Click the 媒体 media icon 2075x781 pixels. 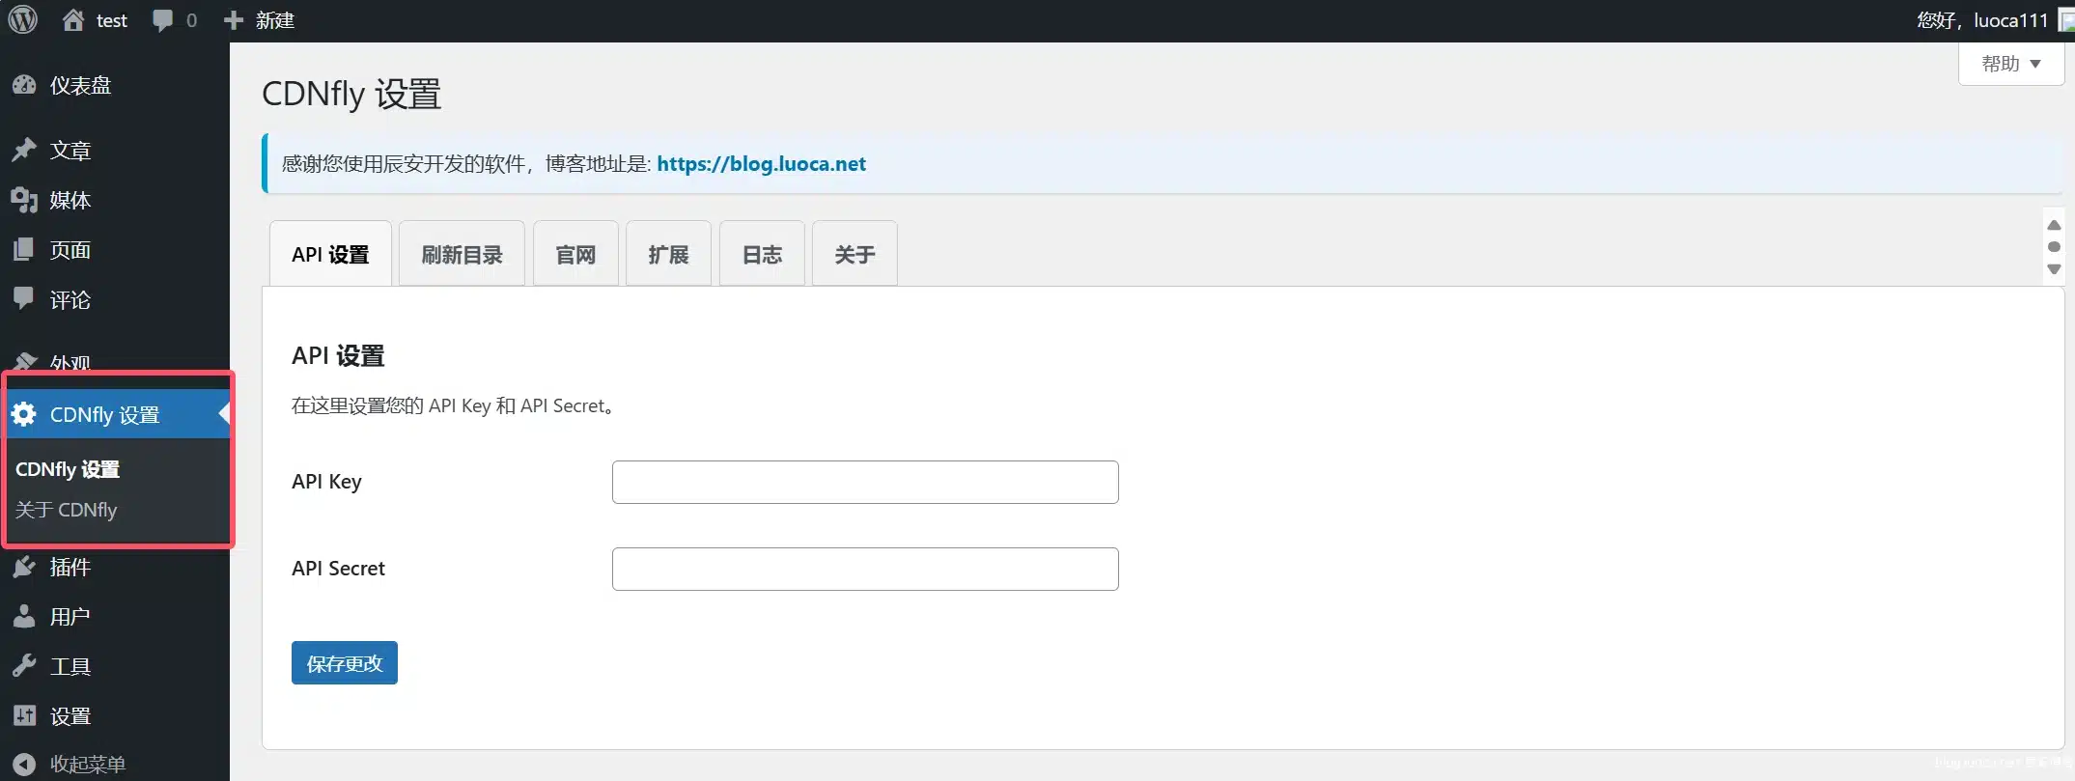click(24, 200)
